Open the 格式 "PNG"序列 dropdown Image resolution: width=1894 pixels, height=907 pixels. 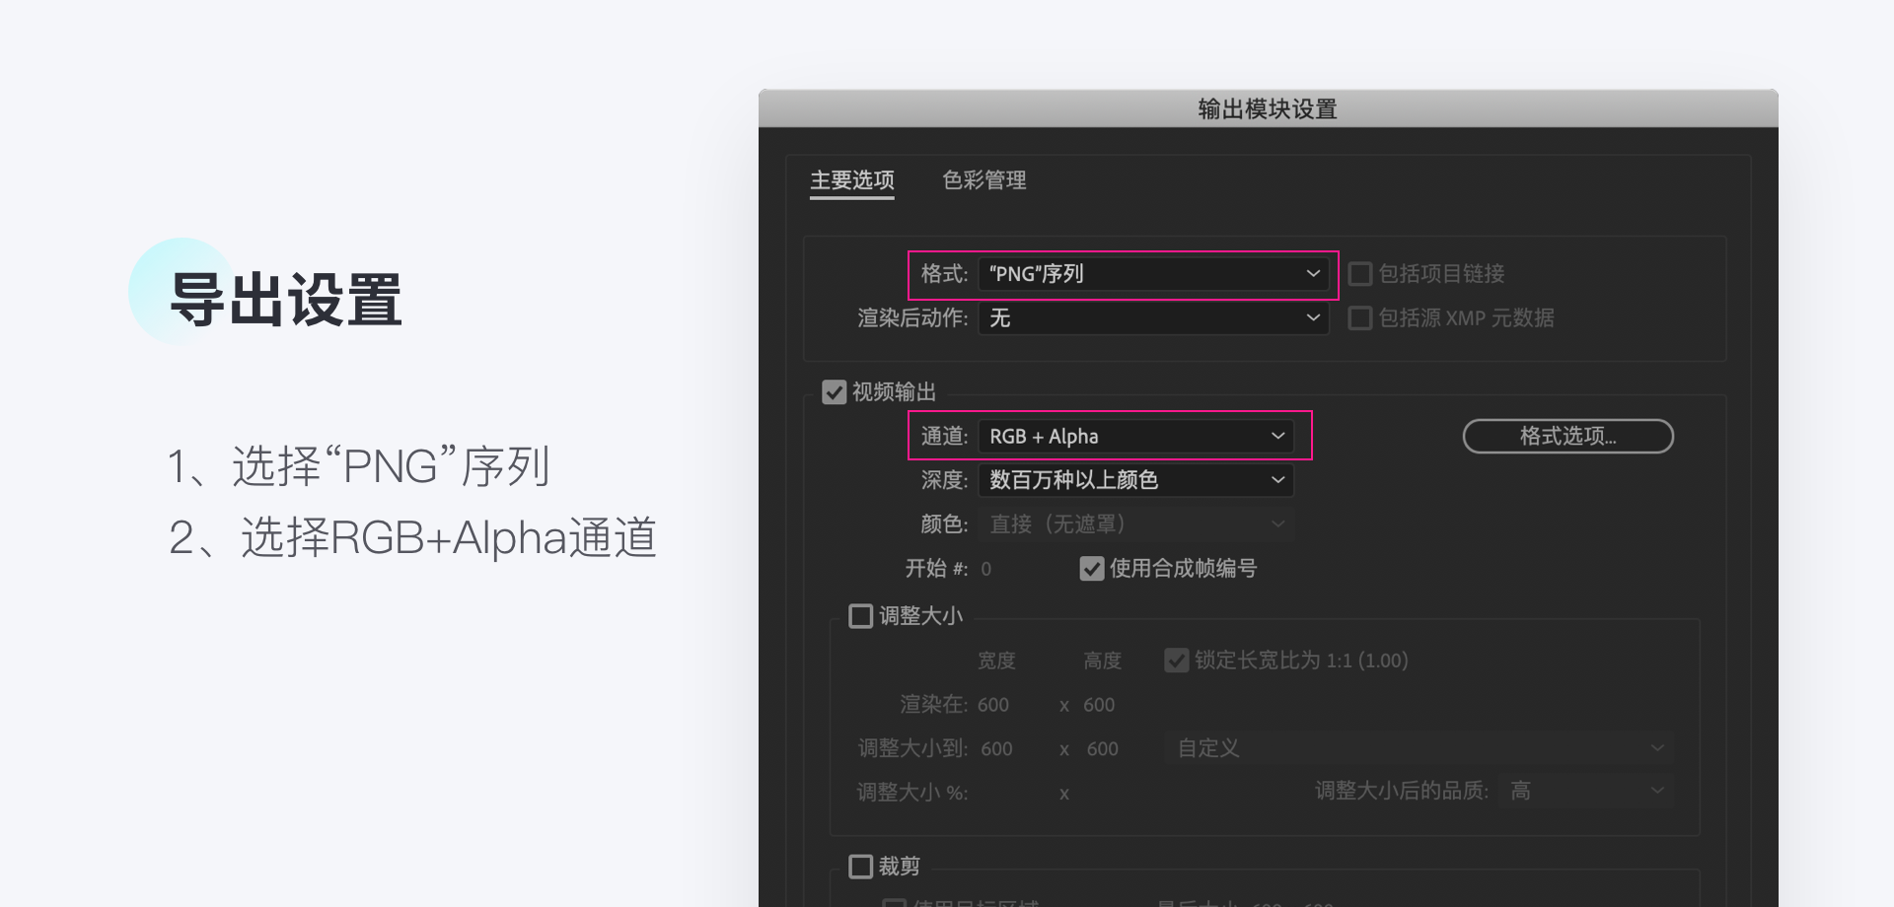(1153, 274)
